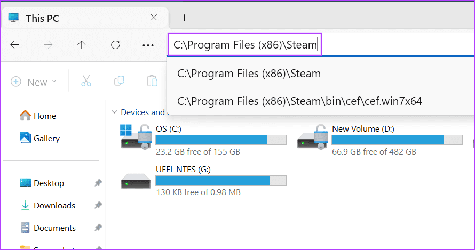Screen dimensions: 475x250
Task: Click the Cut scissors icon
Action: [x=86, y=82]
